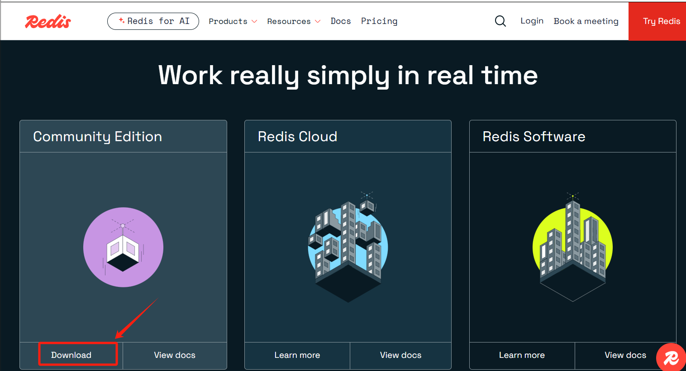Expand the Resources dropdown menu
The width and height of the screenshot is (686, 371).
(294, 21)
